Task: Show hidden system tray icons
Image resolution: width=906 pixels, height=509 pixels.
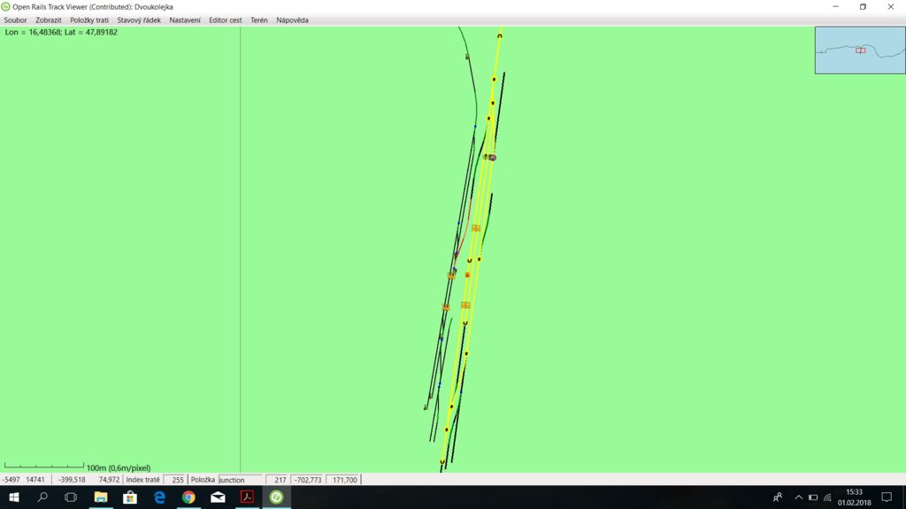Action: tap(798, 498)
